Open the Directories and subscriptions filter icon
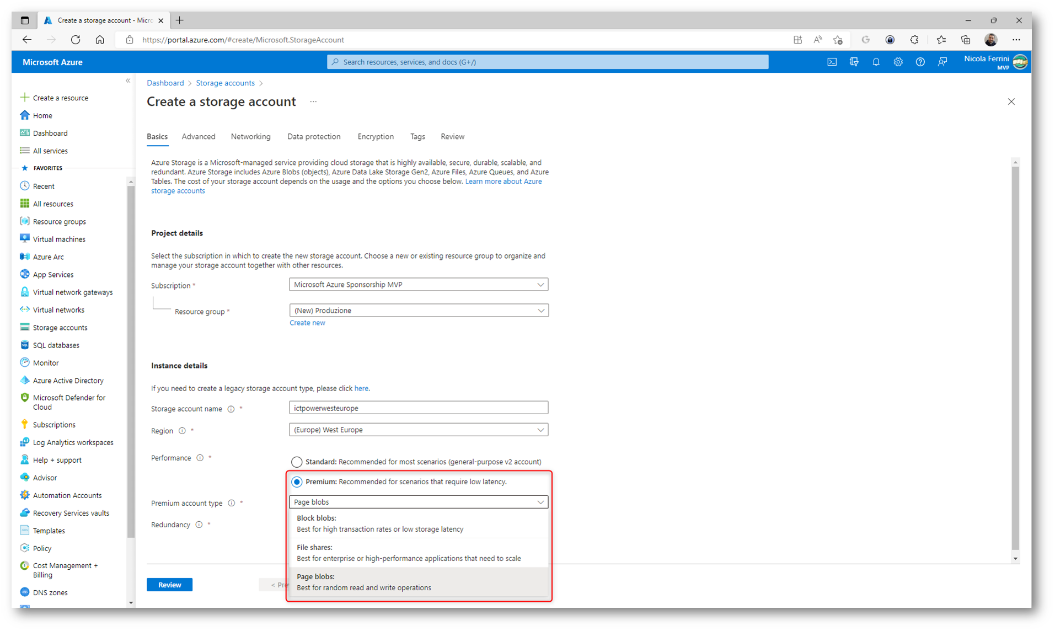The image size is (1055, 631). tap(854, 62)
